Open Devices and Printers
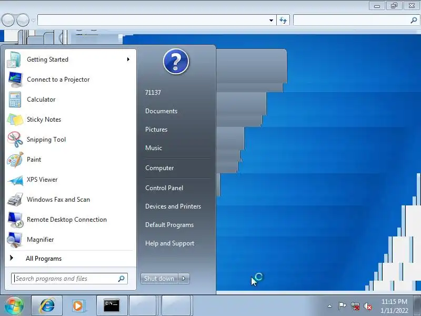 173,206
